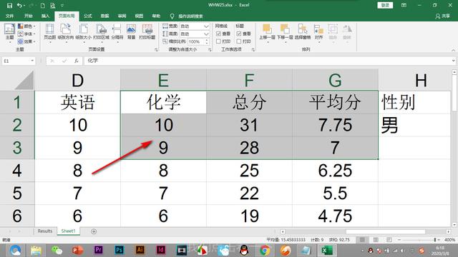
Task: Switch to Normal view in the status bar
Action: pos(362,240)
